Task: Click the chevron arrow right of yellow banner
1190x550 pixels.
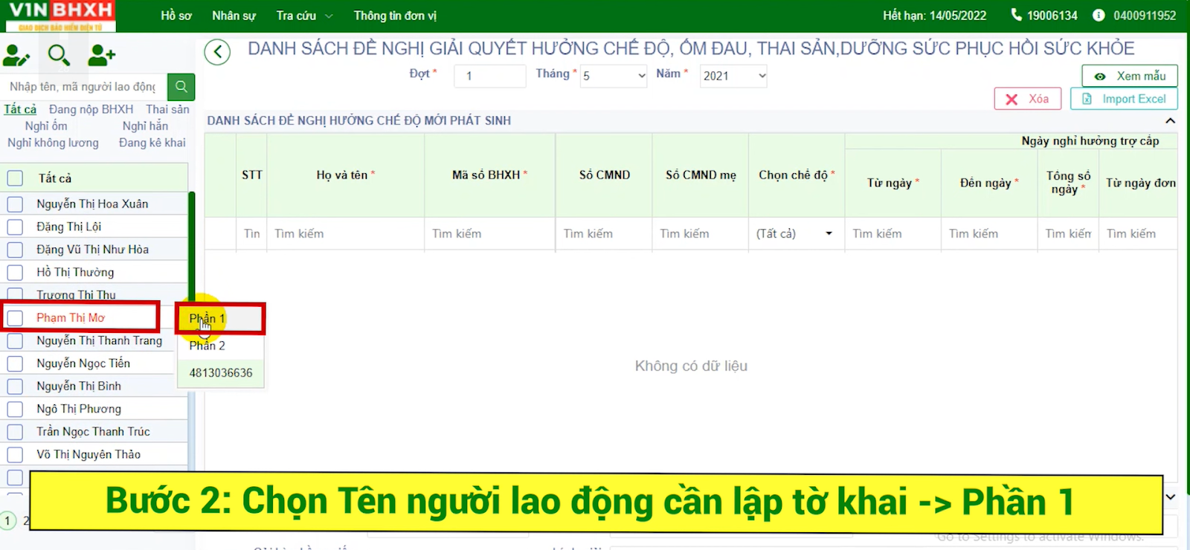Action: click(1171, 496)
